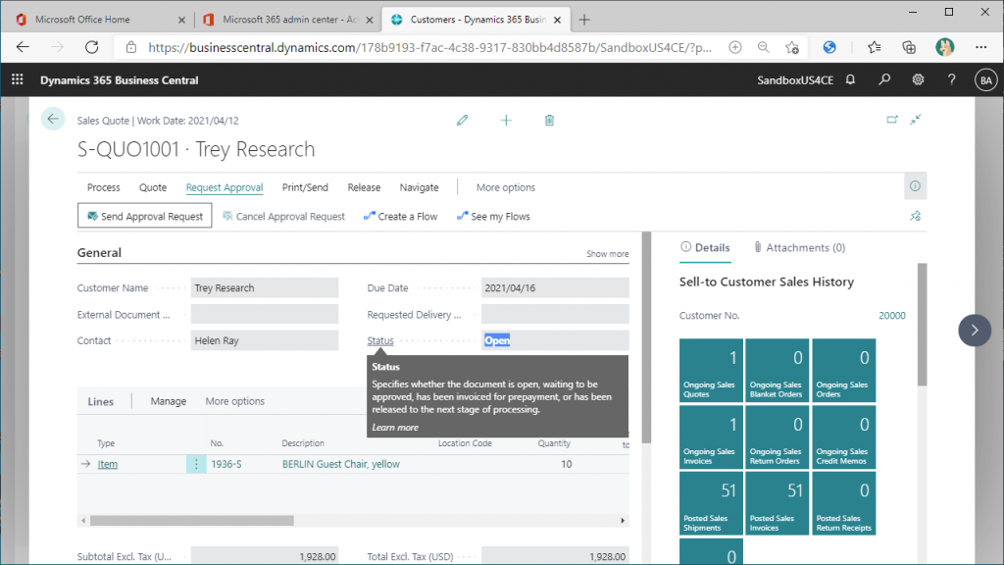The image size is (1004, 565).
Task: Delete the quote using trash icon
Action: 549,121
